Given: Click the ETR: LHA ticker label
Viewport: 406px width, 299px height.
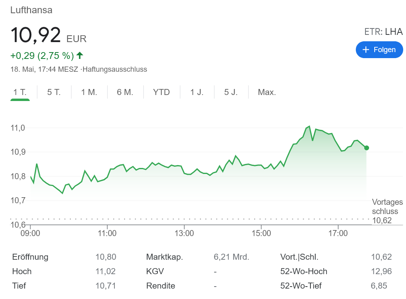Looking at the screenshot, I should click(384, 32).
